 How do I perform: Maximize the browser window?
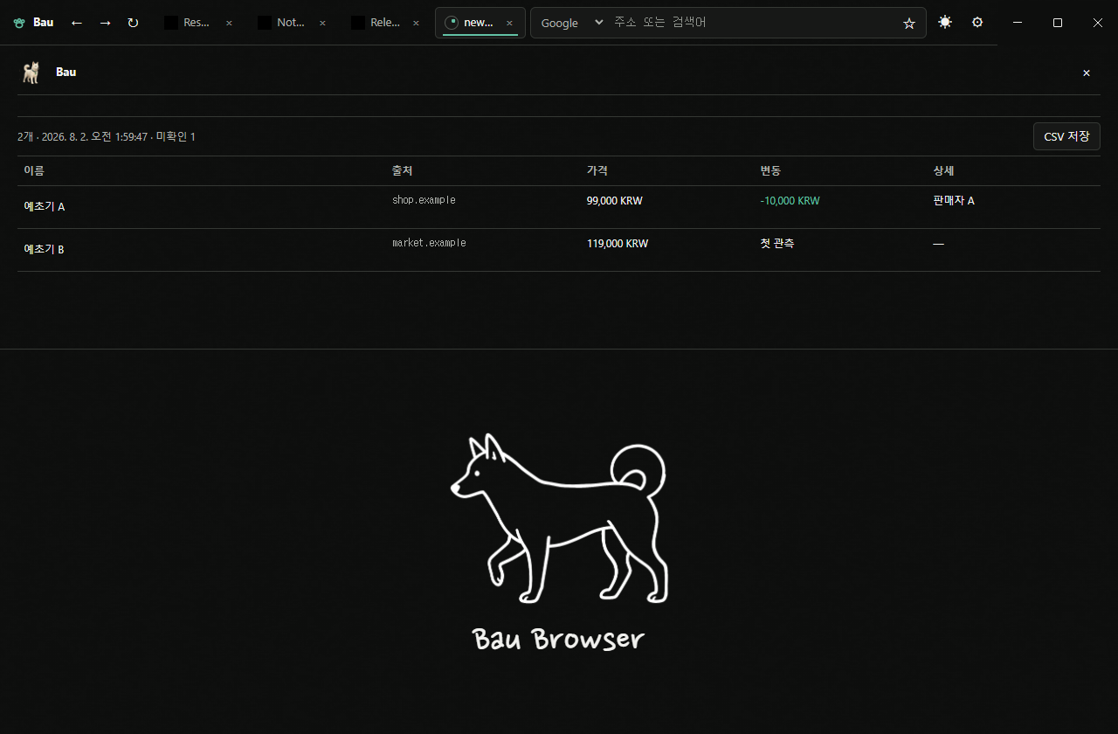1058,23
